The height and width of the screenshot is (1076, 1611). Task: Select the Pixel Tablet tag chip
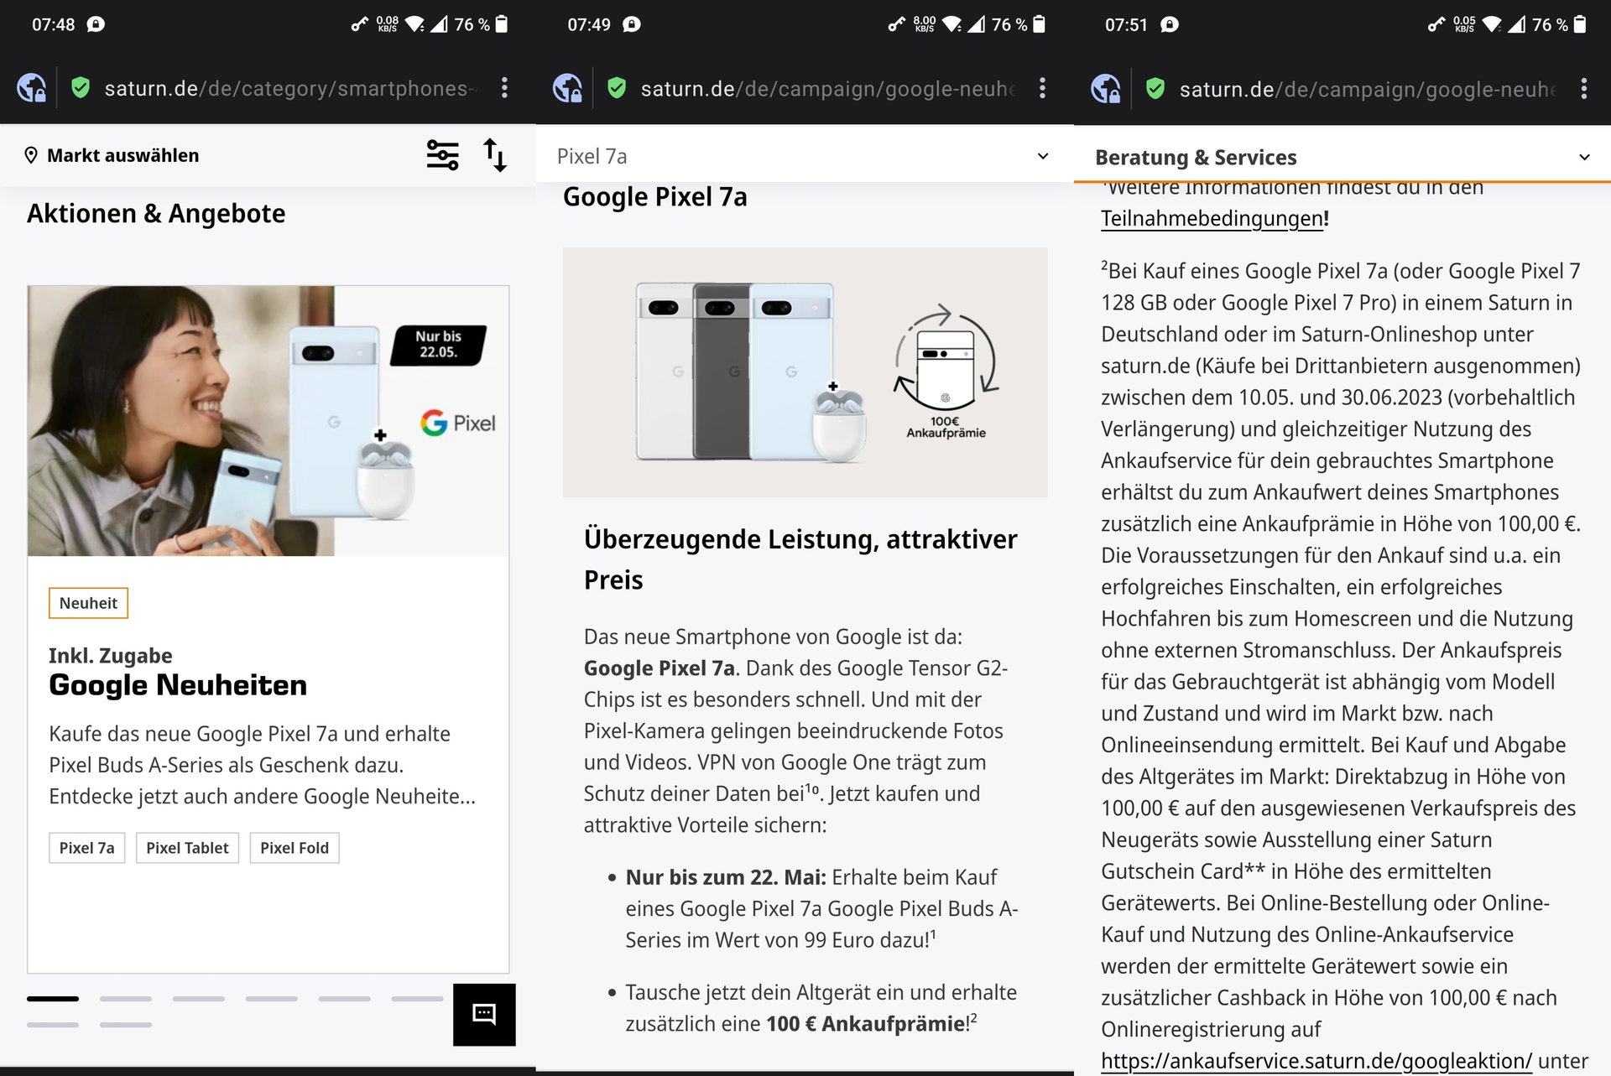pyautogui.click(x=187, y=848)
